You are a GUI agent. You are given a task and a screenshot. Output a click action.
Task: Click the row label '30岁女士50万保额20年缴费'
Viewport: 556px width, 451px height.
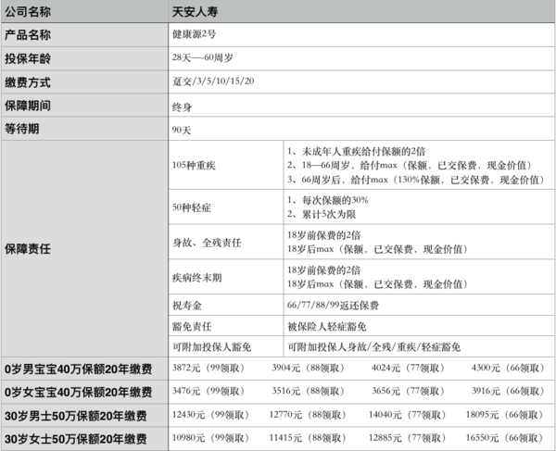76,439
